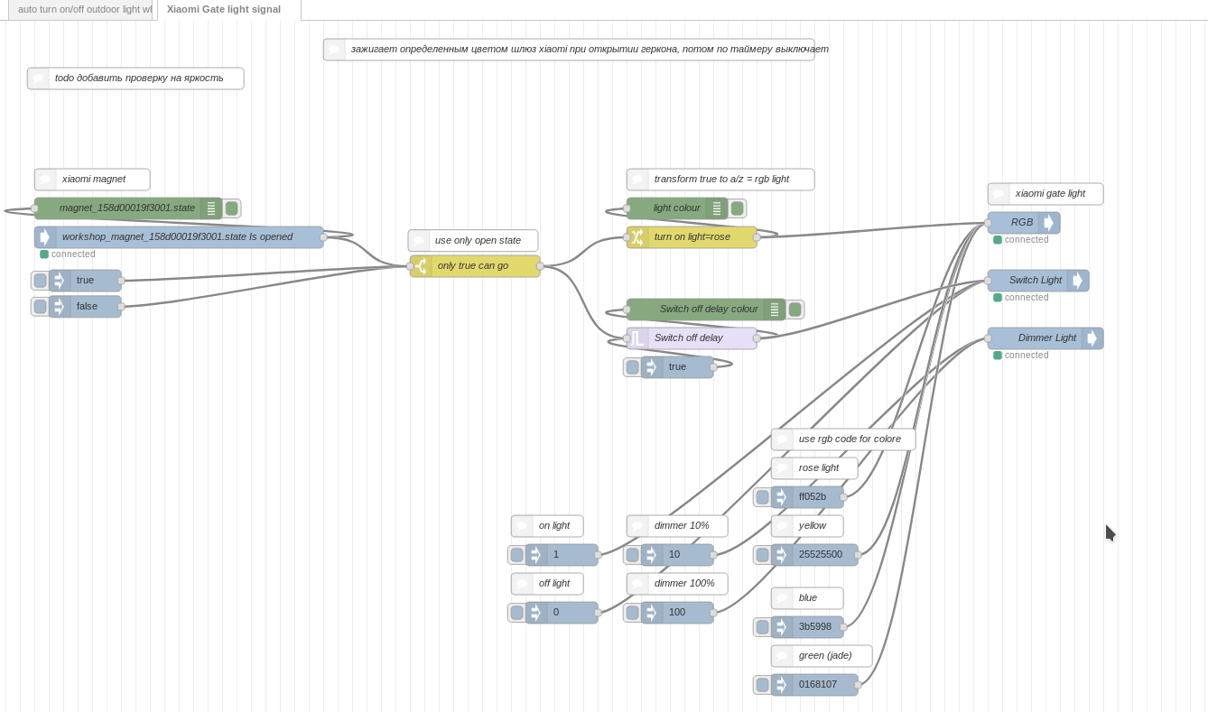Select the use only open state comment icon
This screenshot has width=1208, height=712.
(x=419, y=241)
